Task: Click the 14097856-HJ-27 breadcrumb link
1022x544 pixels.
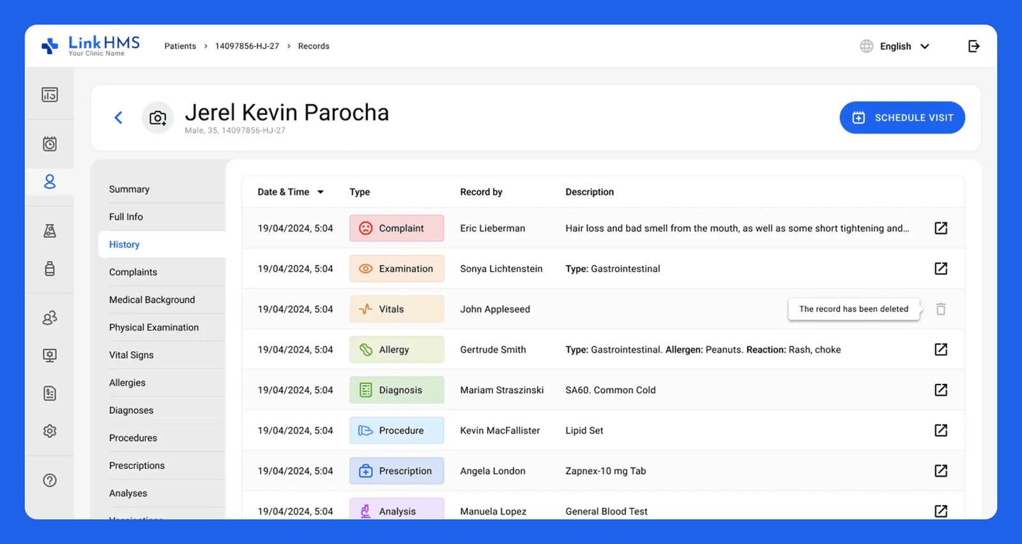Action: tap(247, 46)
